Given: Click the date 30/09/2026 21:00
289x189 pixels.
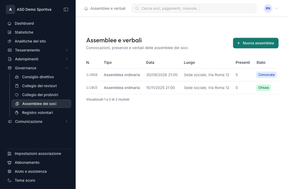Looking at the screenshot, I should (x=162, y=75).
